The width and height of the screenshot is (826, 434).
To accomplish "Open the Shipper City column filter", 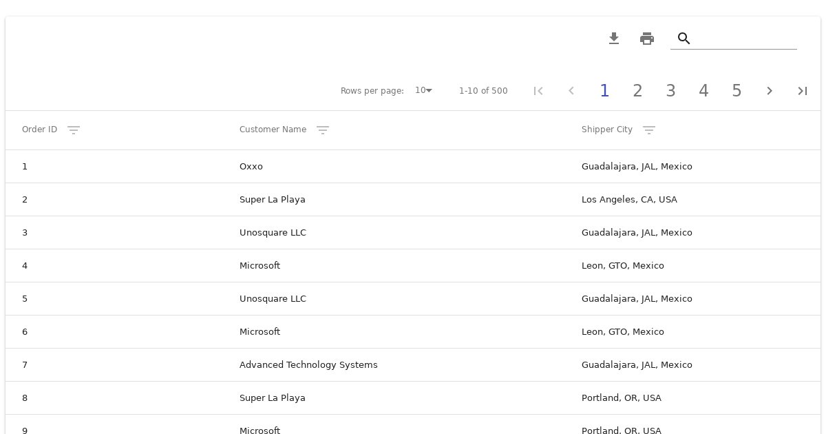I will coord(649,130).
